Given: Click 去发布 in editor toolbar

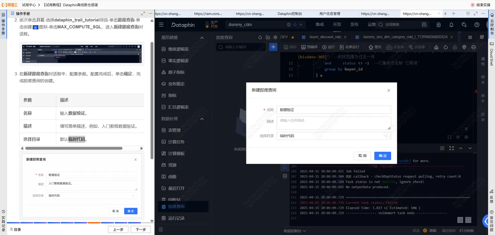Looking at the screenshot, I should (395, 47).
